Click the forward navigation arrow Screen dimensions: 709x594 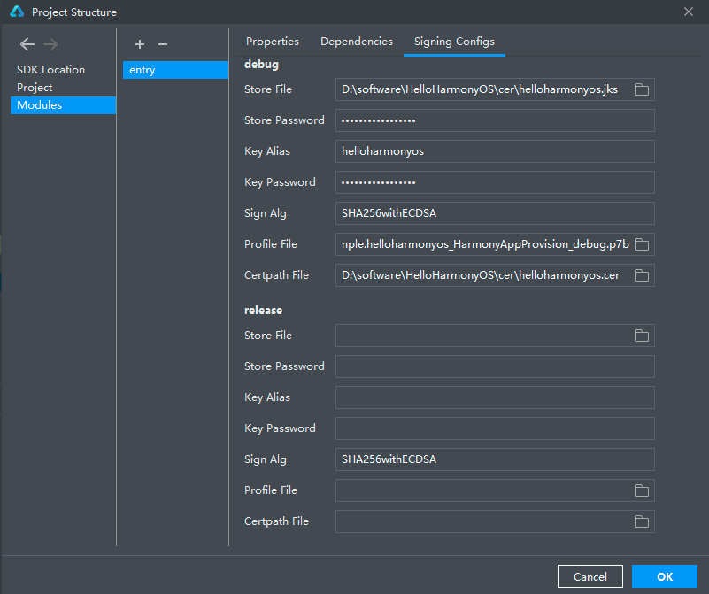[50, 44]
